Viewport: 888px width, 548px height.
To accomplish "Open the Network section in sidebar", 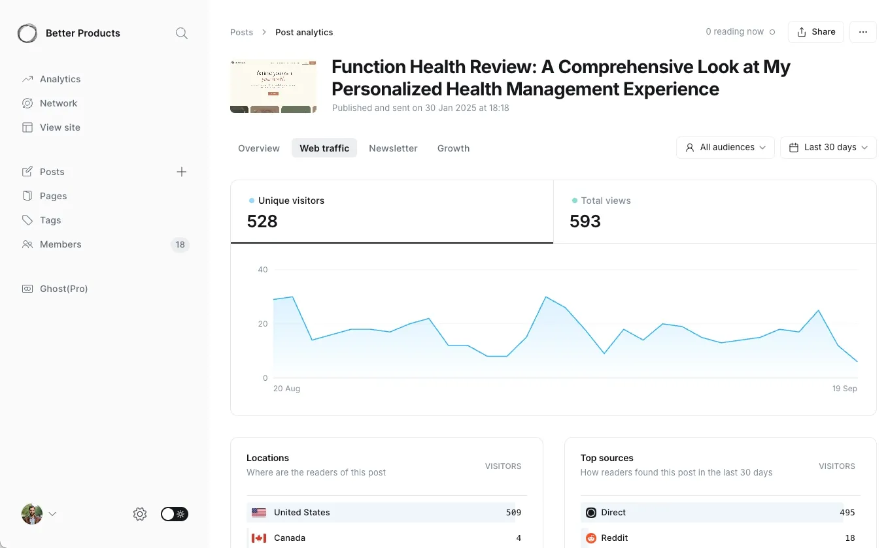I will click(x=58, y=103).
